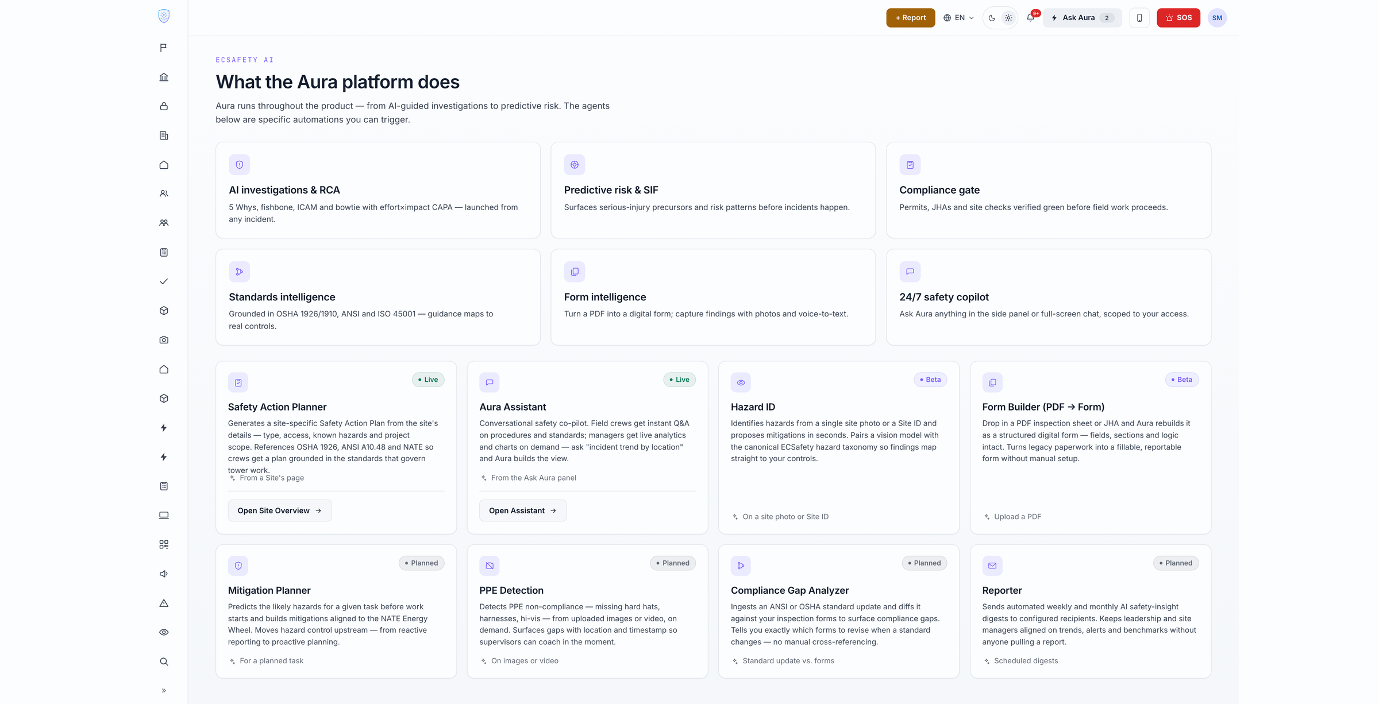Click the 'ECSAFETY AI' eyebrow label
Viewport: 1379px width, 704px height.
pos(245,60)
